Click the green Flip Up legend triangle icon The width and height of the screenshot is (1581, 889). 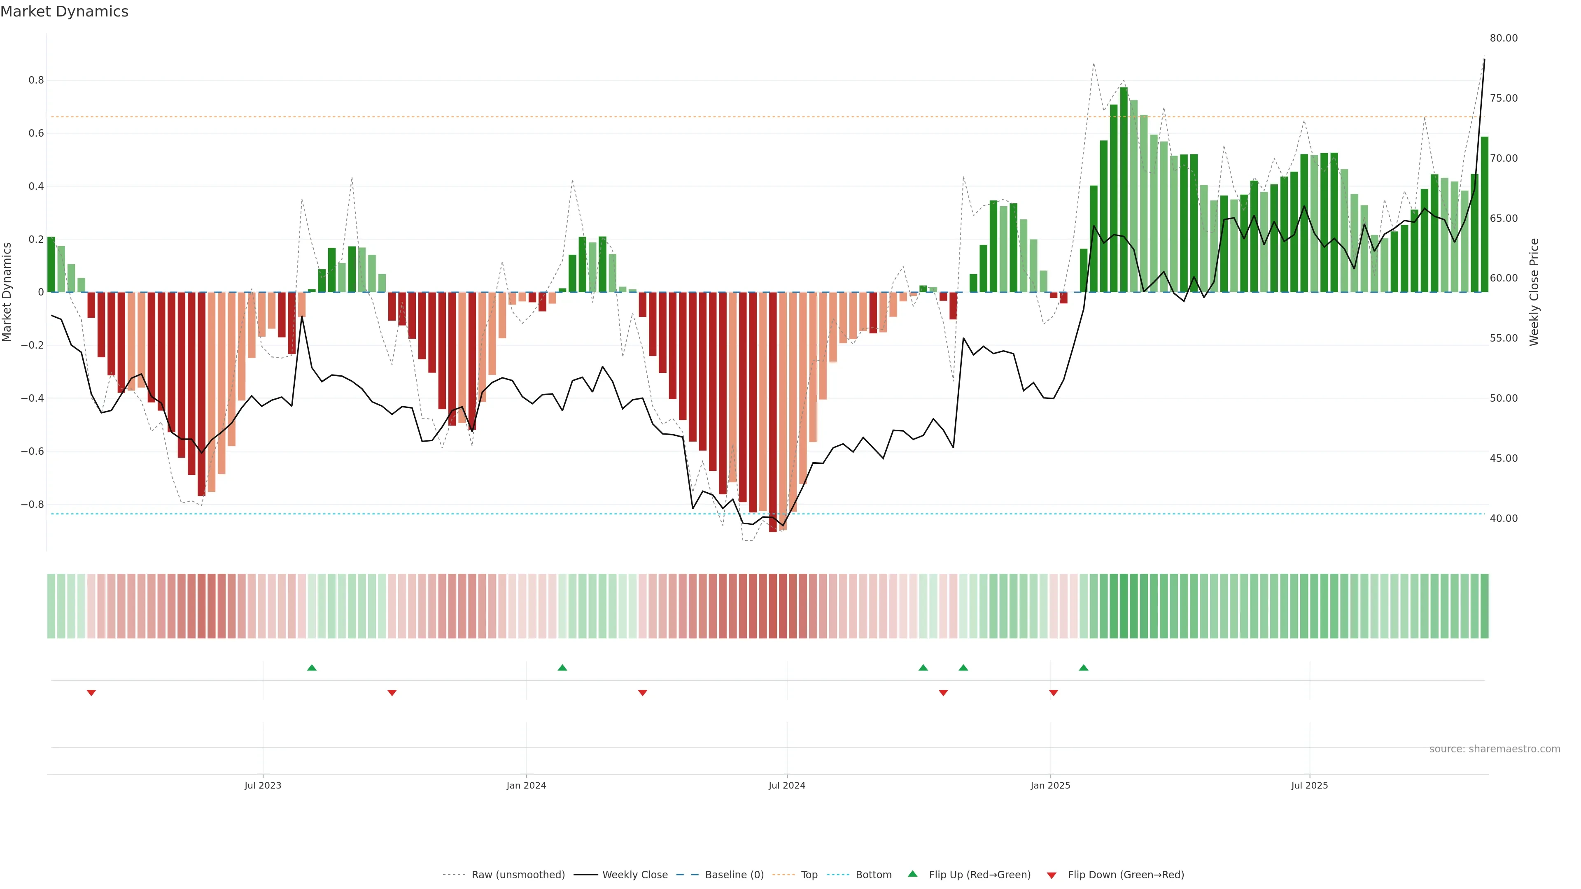point(913,874)
